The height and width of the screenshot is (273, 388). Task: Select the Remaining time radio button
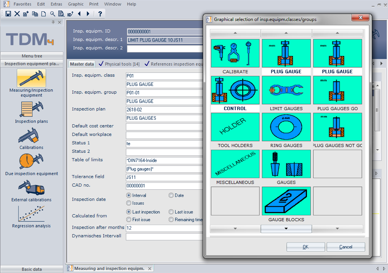[x=171, y=219]
